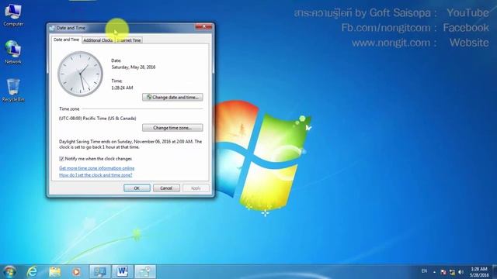The width and height of the screenshot is (497, 279).
Task: Open the Action Center flag icon
Action: click(x=443, y=272)
